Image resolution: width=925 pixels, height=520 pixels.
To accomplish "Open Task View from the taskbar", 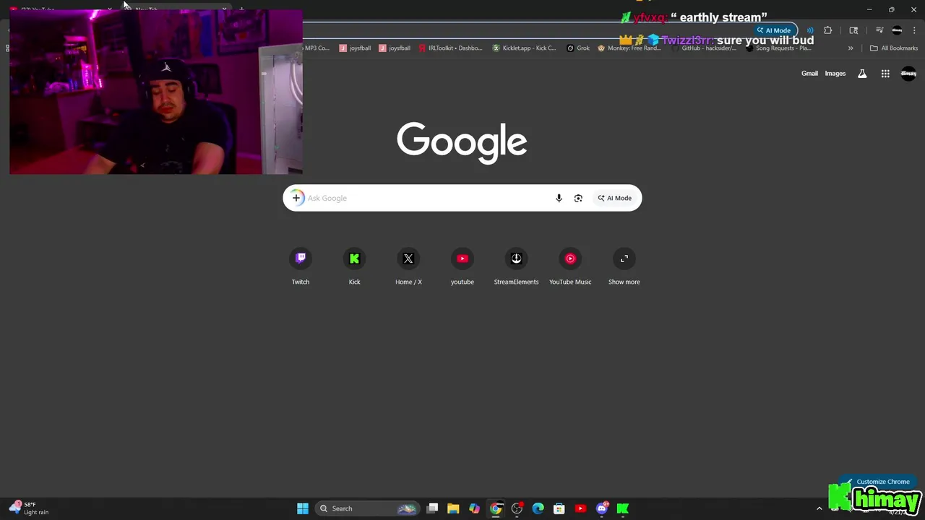I will [x=432, y=508].
